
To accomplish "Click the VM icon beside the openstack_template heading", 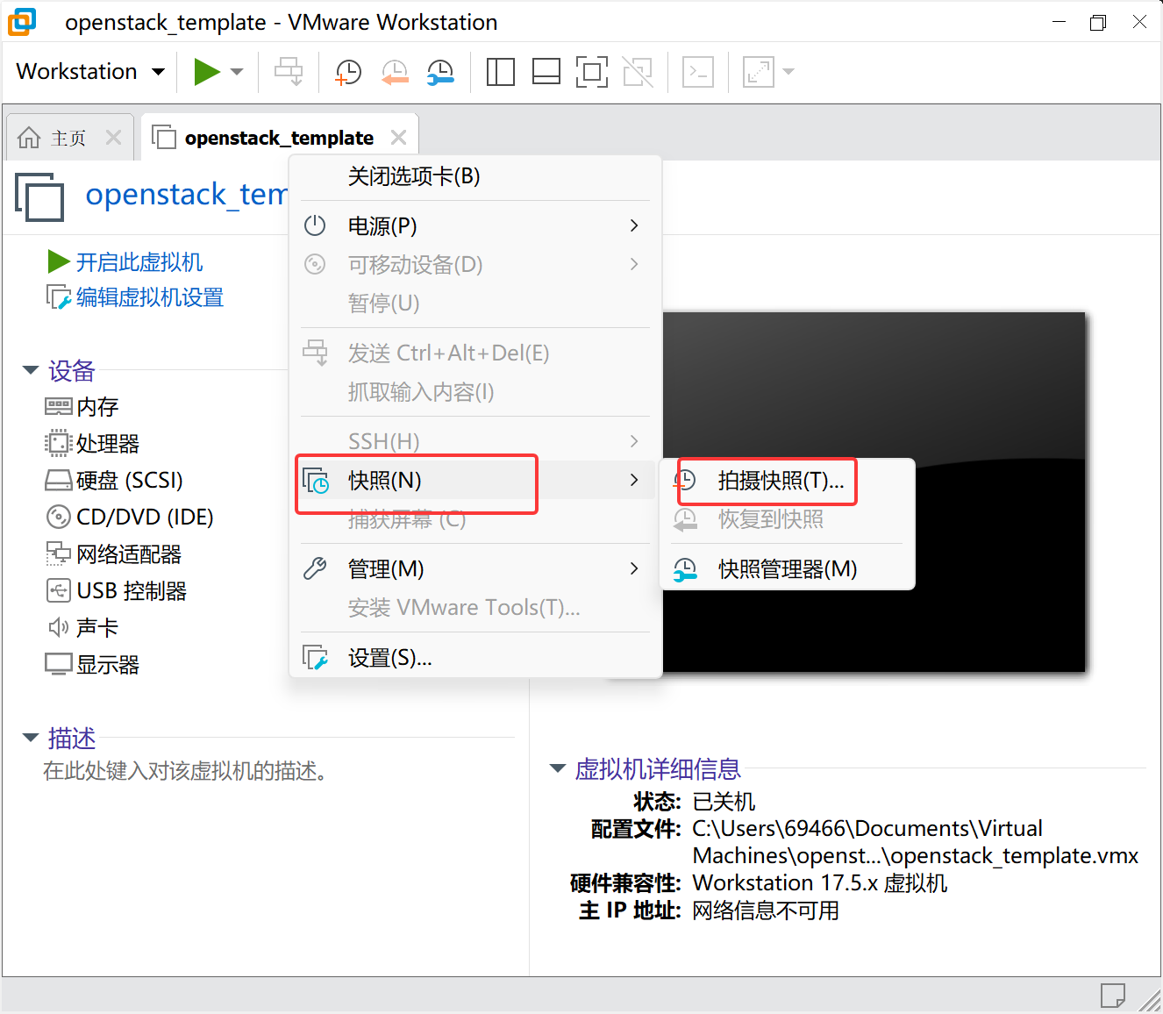I will pos(39,196).
